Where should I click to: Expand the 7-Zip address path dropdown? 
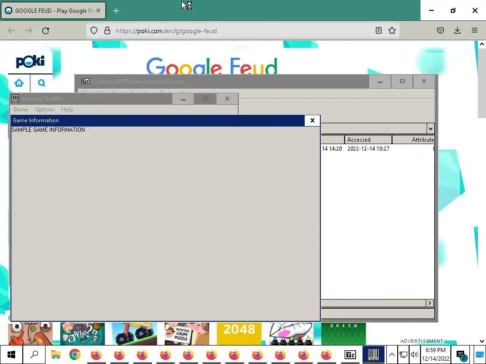(x=430, y=129)
